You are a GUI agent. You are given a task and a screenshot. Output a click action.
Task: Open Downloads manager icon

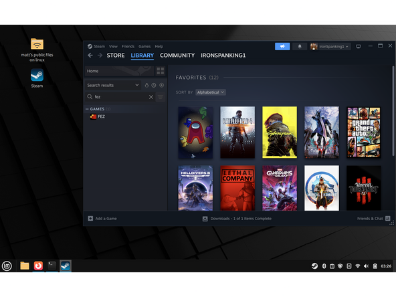[x=205, y=219]
